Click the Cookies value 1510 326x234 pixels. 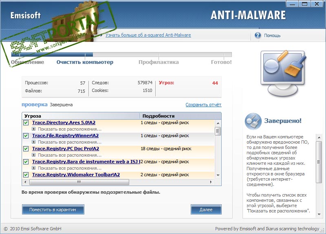[x=148, y=90]
